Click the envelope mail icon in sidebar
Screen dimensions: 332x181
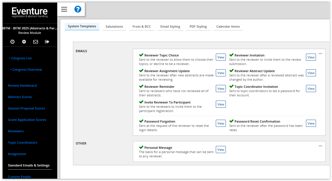pos(35,42)
